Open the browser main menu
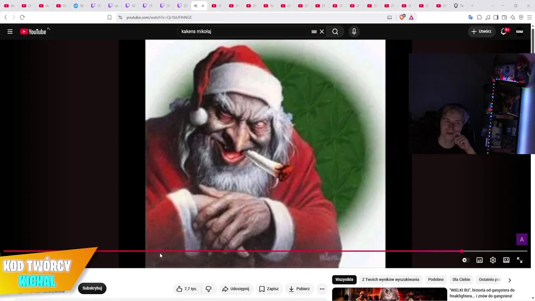This screenshot has width=535, height=301. [x=530, y=17]
